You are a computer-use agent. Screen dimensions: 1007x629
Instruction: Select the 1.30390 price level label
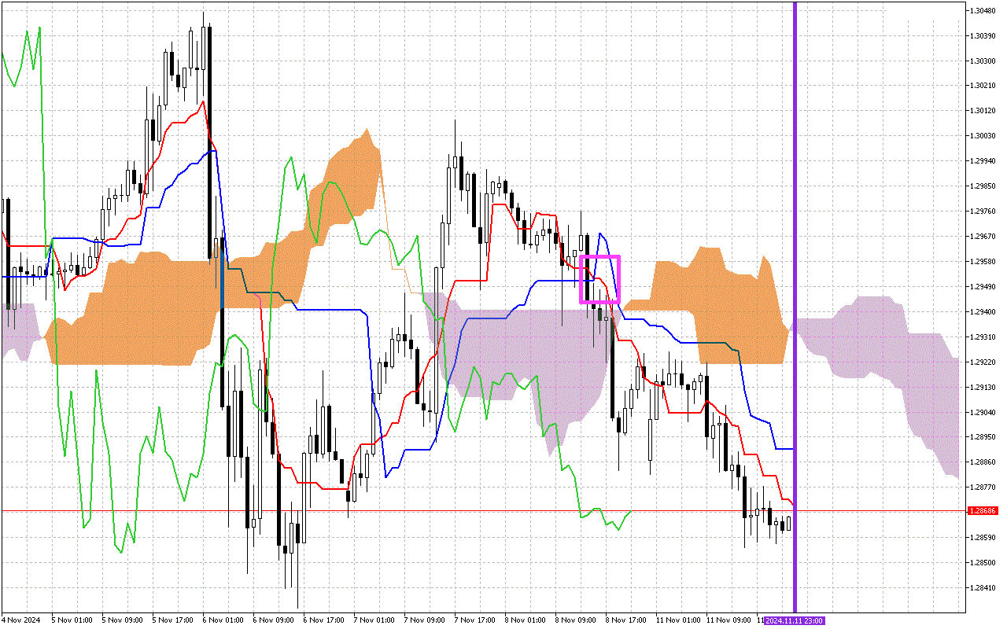pyautogui.click(x=982, y=36)
